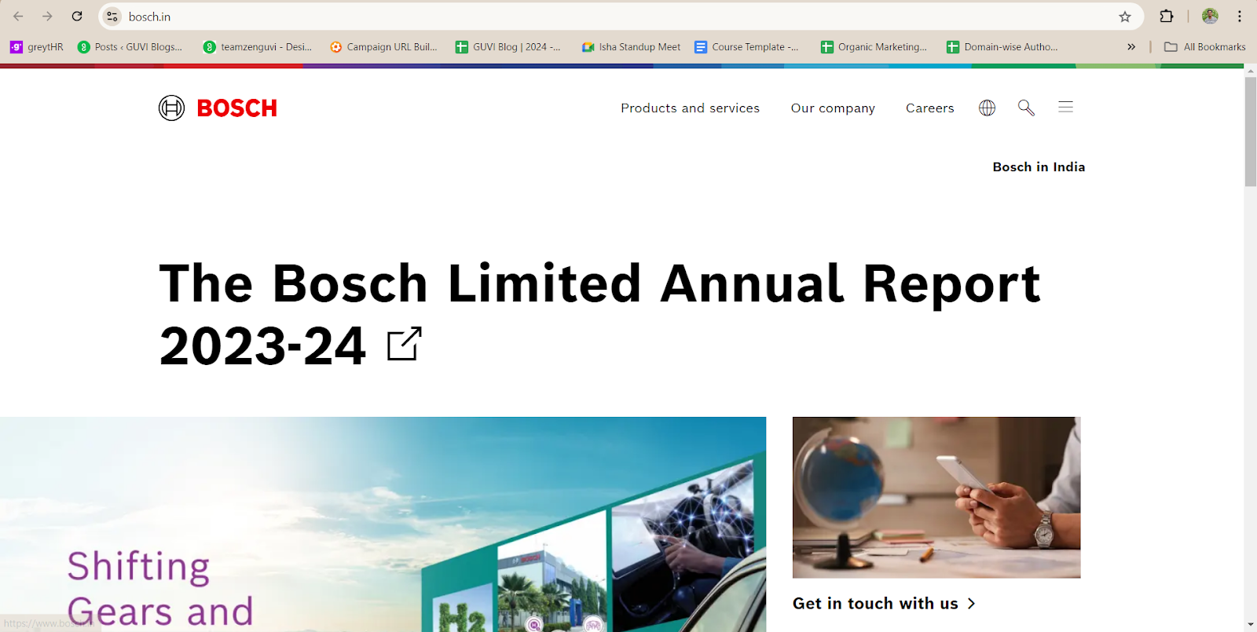Image resolution: width=1257 pixels, height=632 pixels.
Task: Open the hamburger menu on Bosch site
Action: pyautogui.click(x=1065, y=107)
